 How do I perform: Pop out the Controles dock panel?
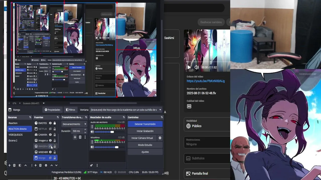pyautogui.click(x=162, y=117)
